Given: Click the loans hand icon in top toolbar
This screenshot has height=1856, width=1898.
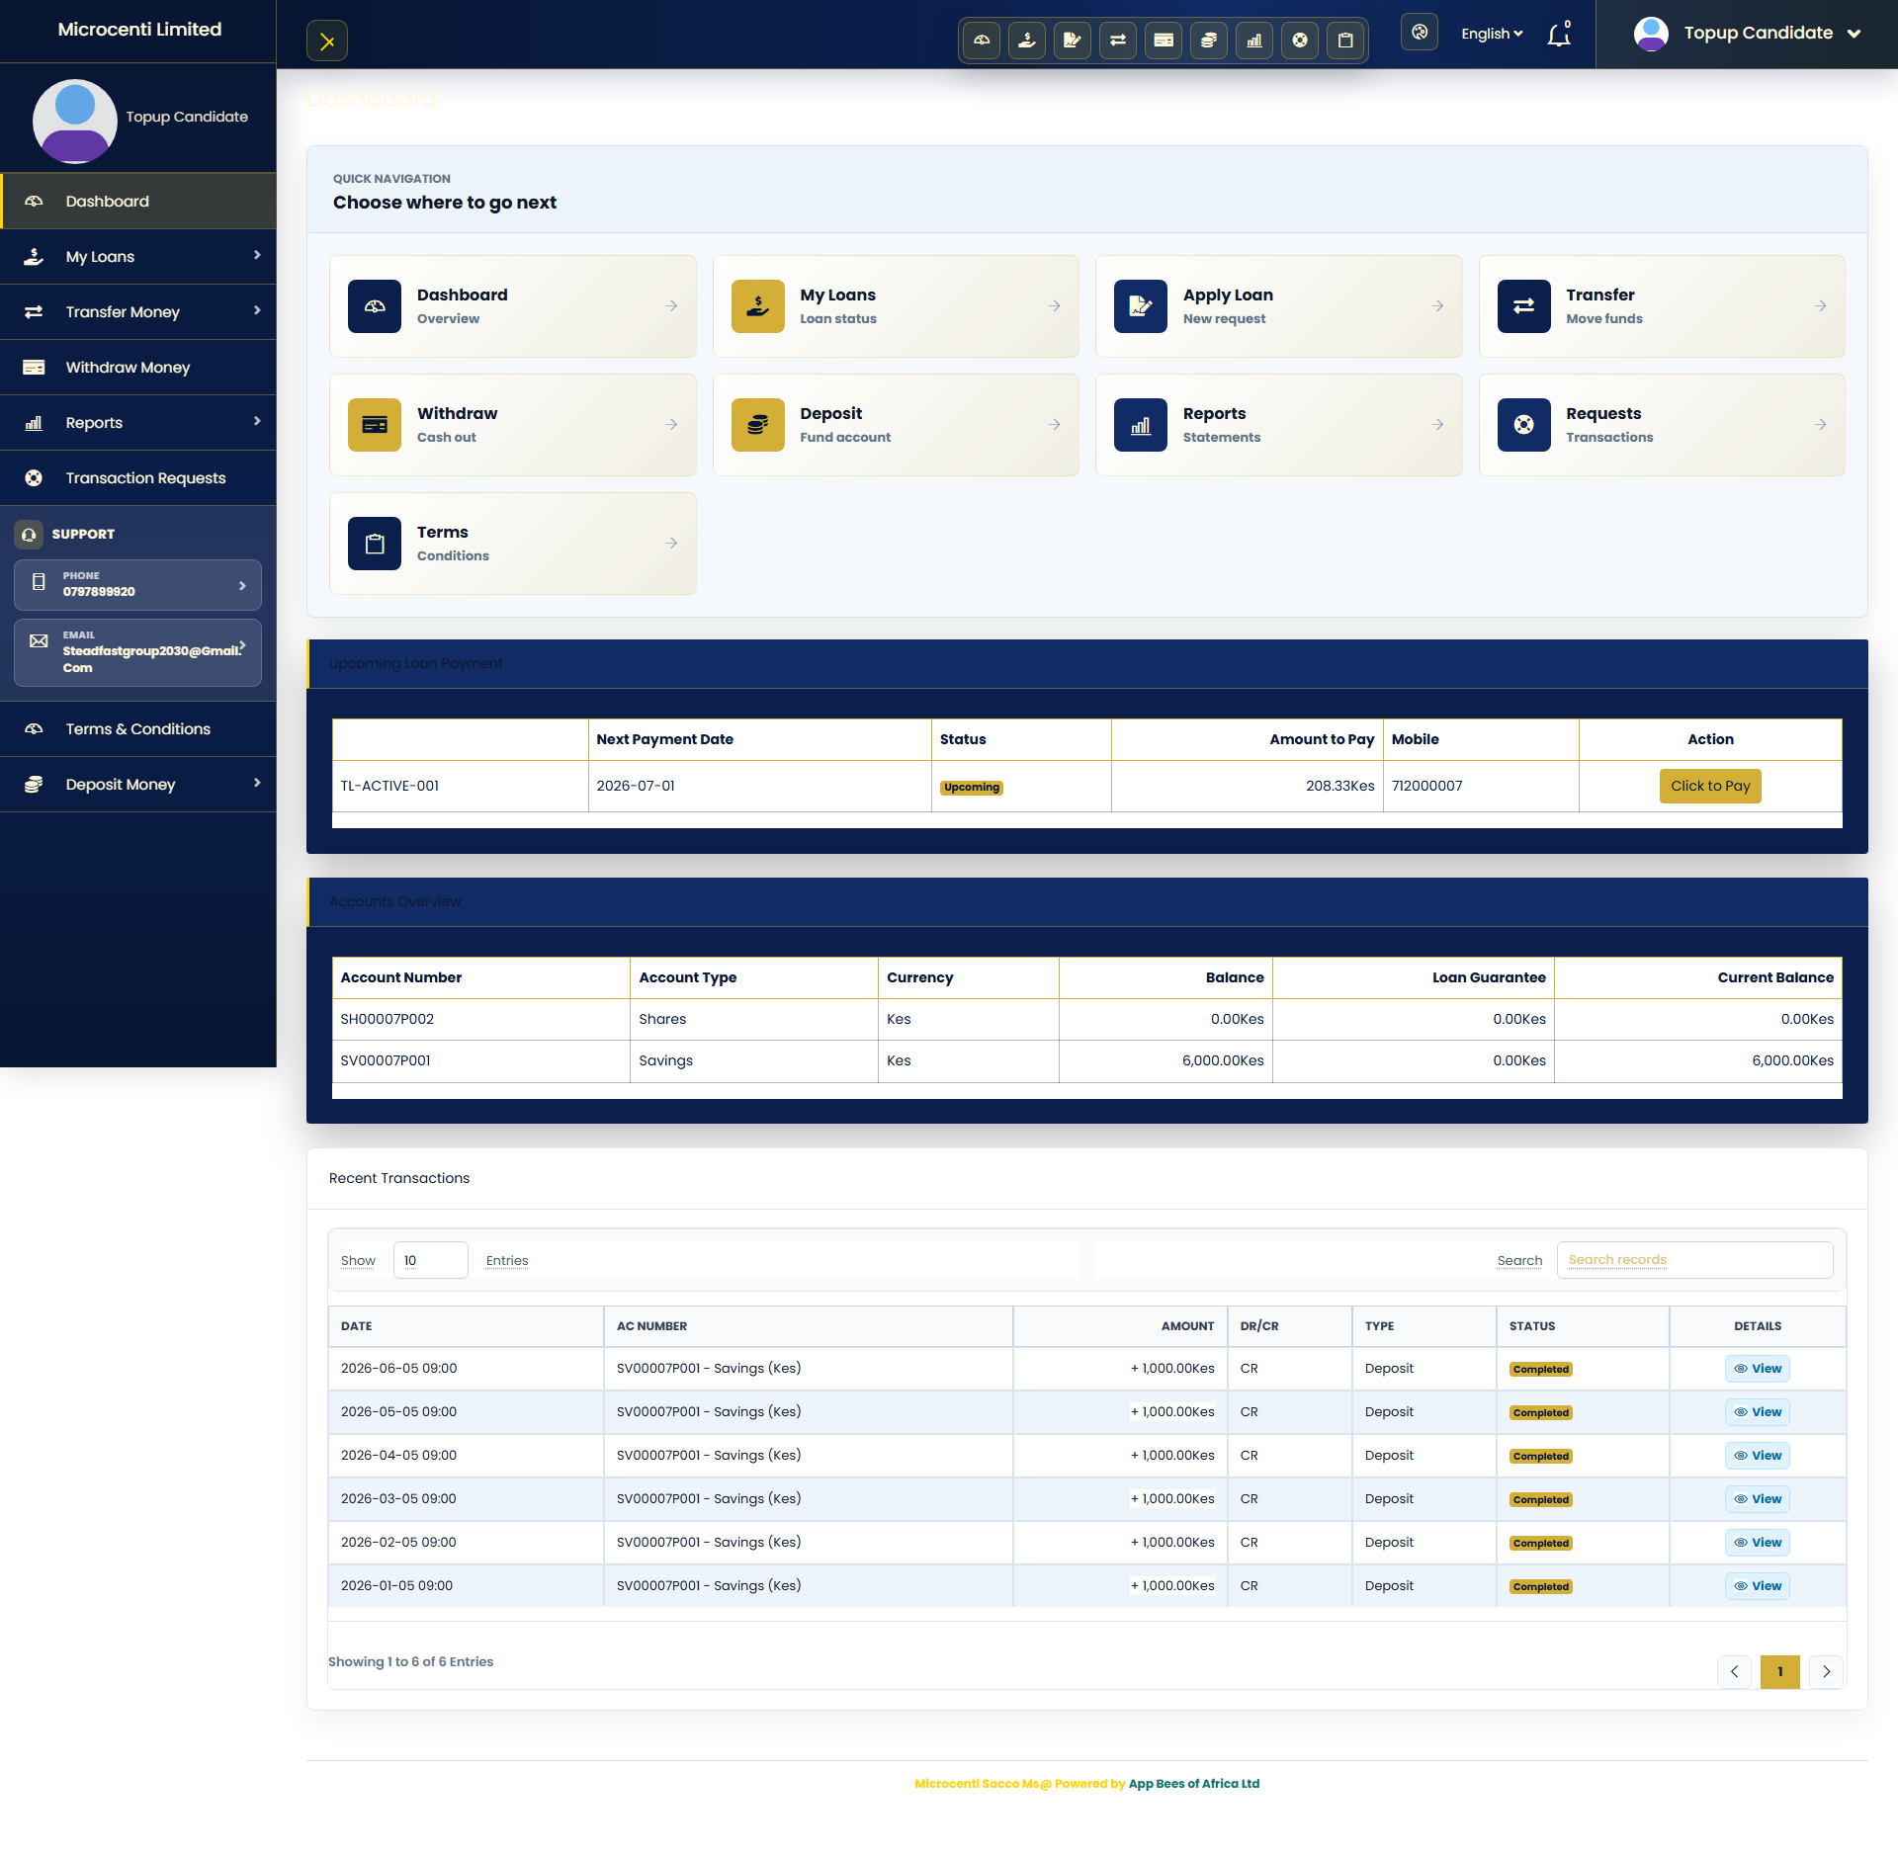Looking at the screenshot, I should 1027,41.
